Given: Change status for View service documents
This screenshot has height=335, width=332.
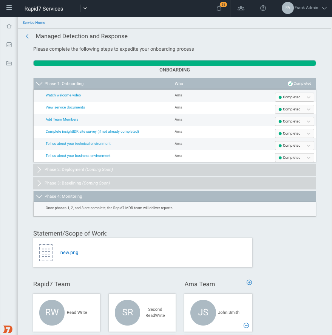Looking at the screenshot, I should pos(295,109).
